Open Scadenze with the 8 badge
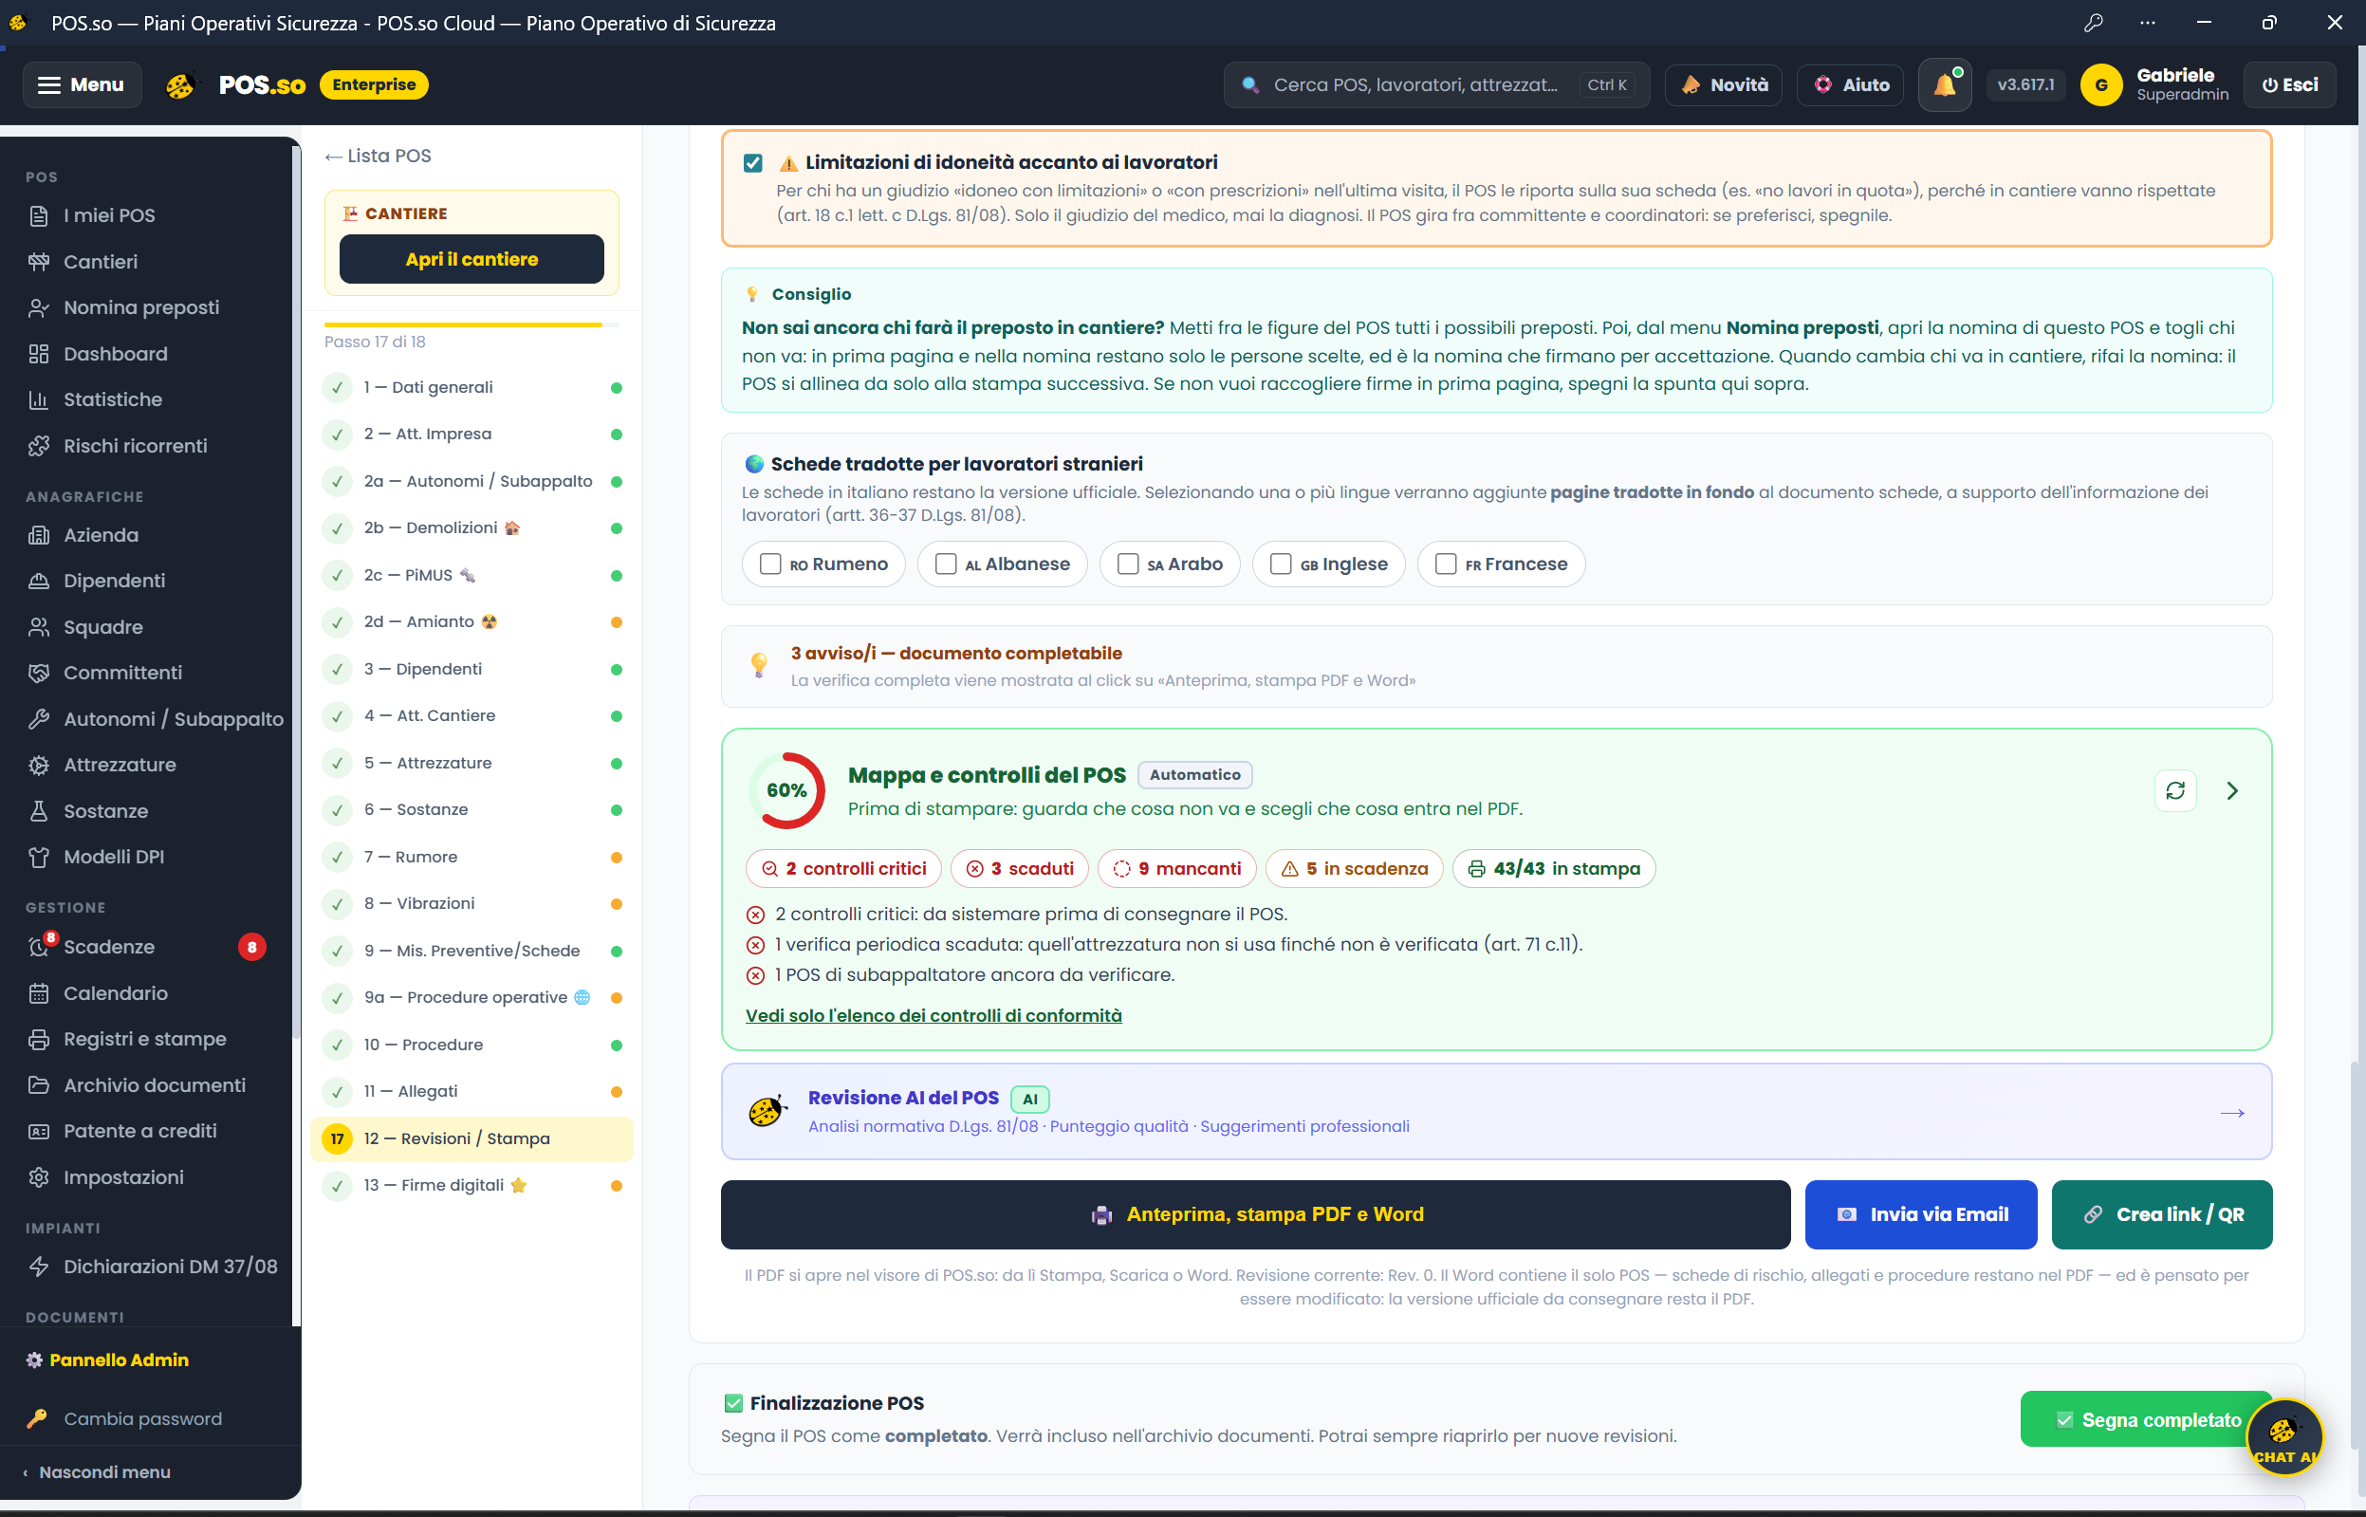The height and width of the screenshot is (1517, 2366). tap(148, 947)
